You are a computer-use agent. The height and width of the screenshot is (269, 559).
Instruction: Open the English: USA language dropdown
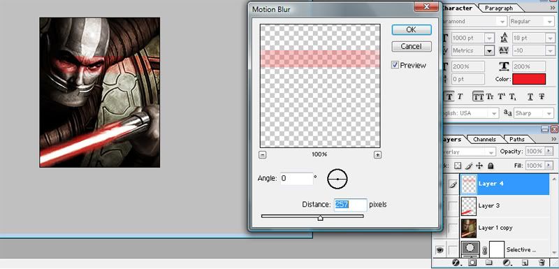point(494,113)
